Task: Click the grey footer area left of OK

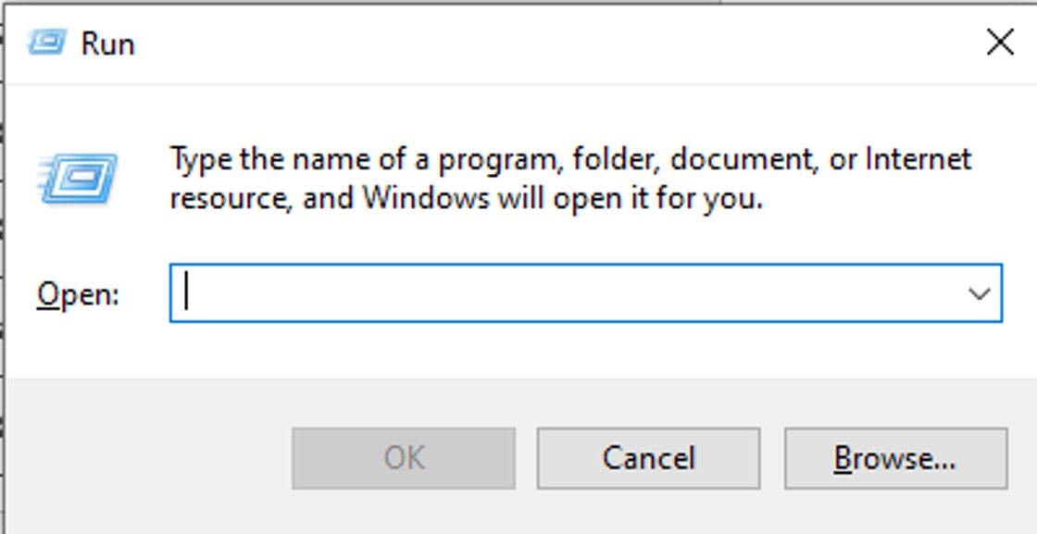Action: tap(148, 458)
